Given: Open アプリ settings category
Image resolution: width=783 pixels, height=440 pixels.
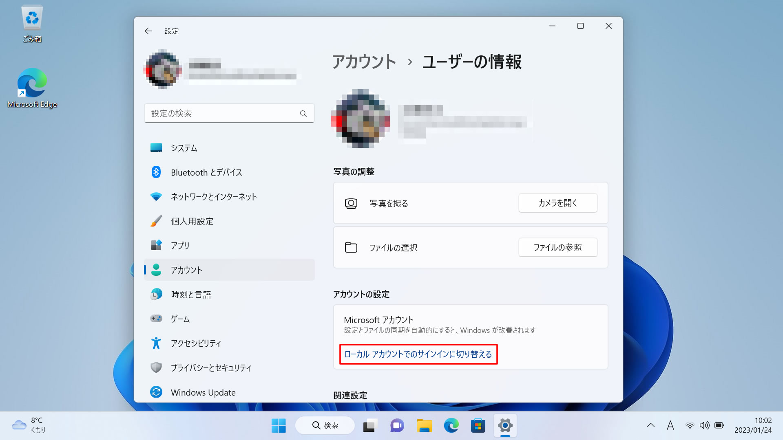Looking at the screenshot, I should [229, 245].
